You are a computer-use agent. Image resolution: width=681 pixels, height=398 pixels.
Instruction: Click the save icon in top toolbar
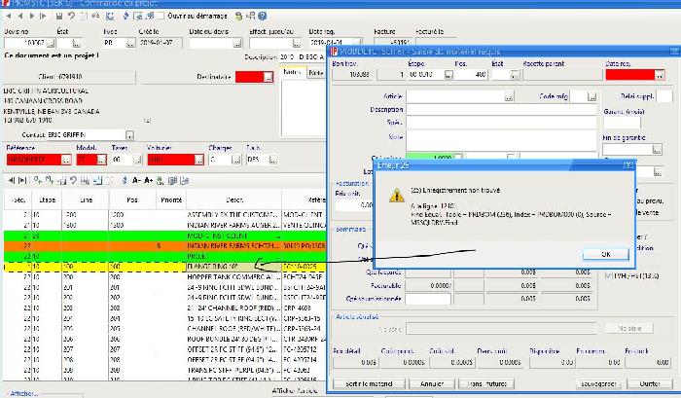[x=59, y=16]
